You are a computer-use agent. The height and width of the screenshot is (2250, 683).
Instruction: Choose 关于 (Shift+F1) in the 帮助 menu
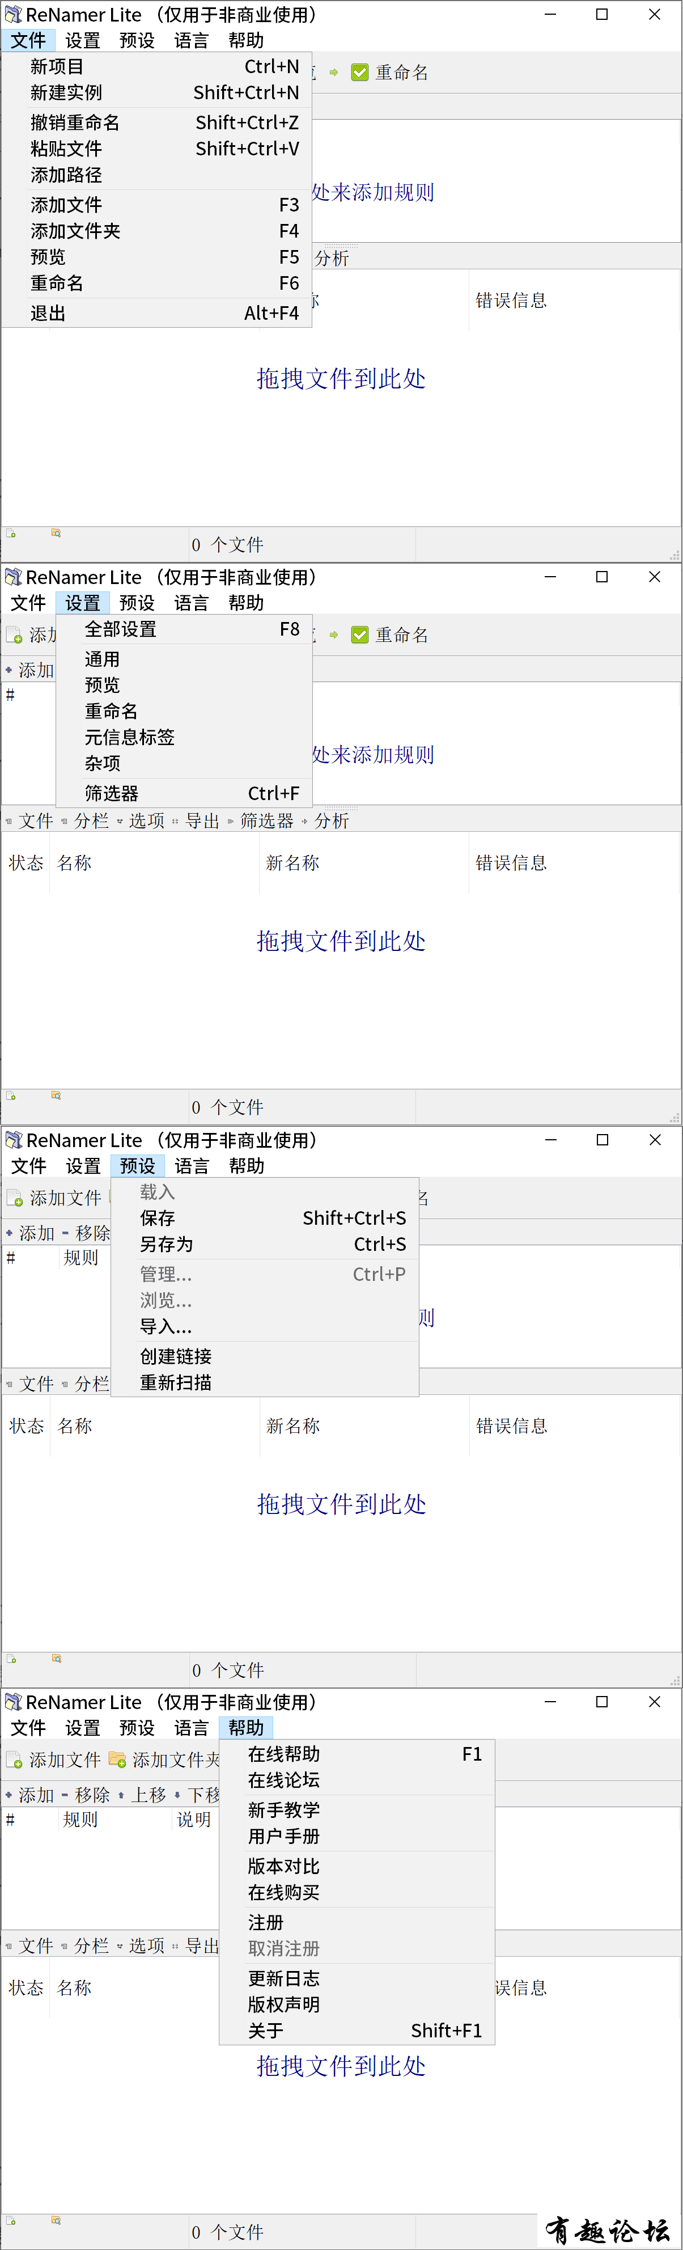click(357, 2031)
